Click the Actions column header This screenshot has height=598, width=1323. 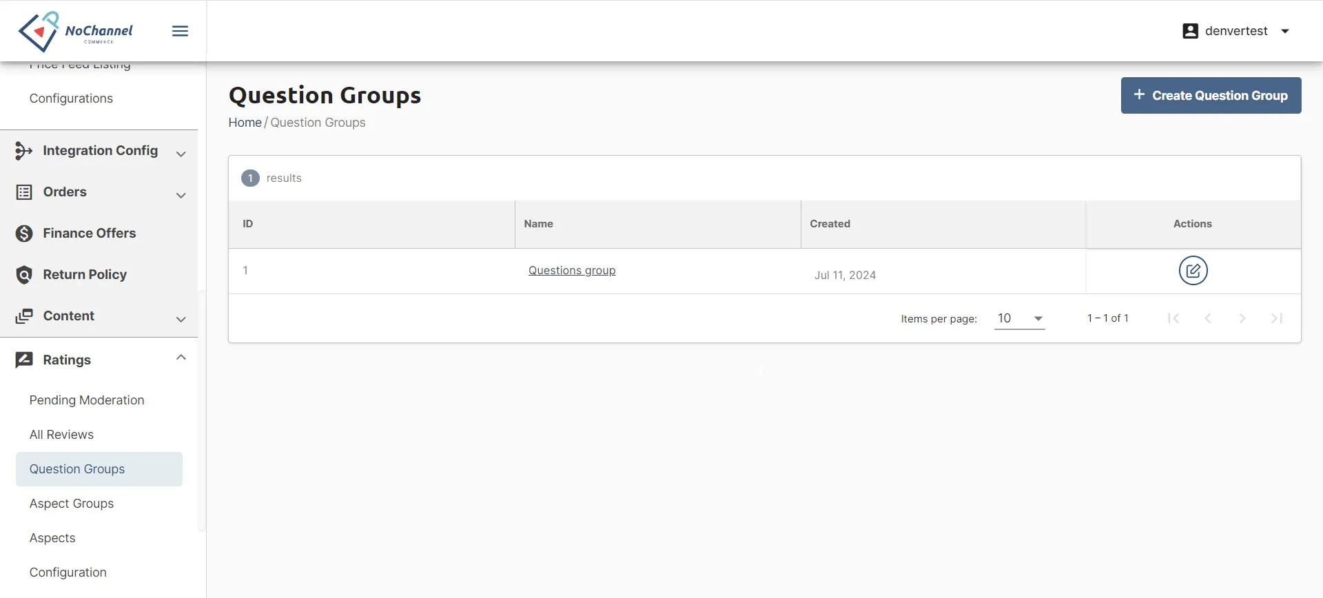pyautogui.click(x=1192, y=224)
